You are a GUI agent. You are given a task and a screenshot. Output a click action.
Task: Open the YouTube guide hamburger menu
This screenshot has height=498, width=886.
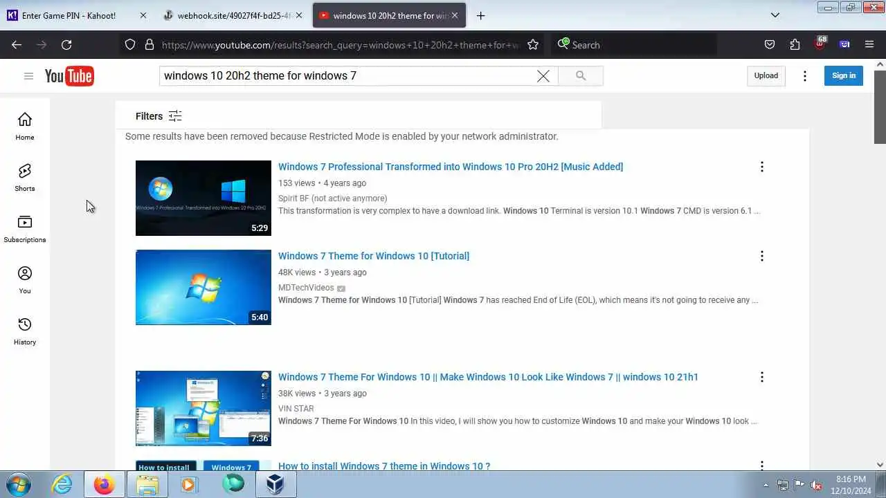pyautogui.click(x=28, y=76)
